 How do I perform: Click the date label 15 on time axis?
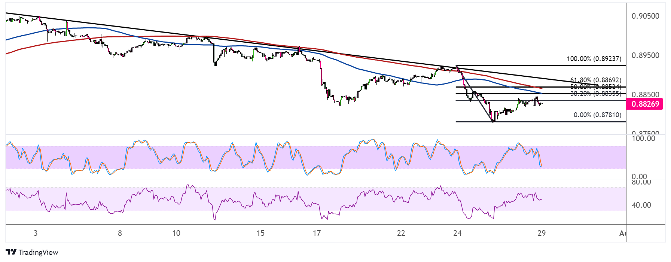pyautogui.click(x=260, y=233)
